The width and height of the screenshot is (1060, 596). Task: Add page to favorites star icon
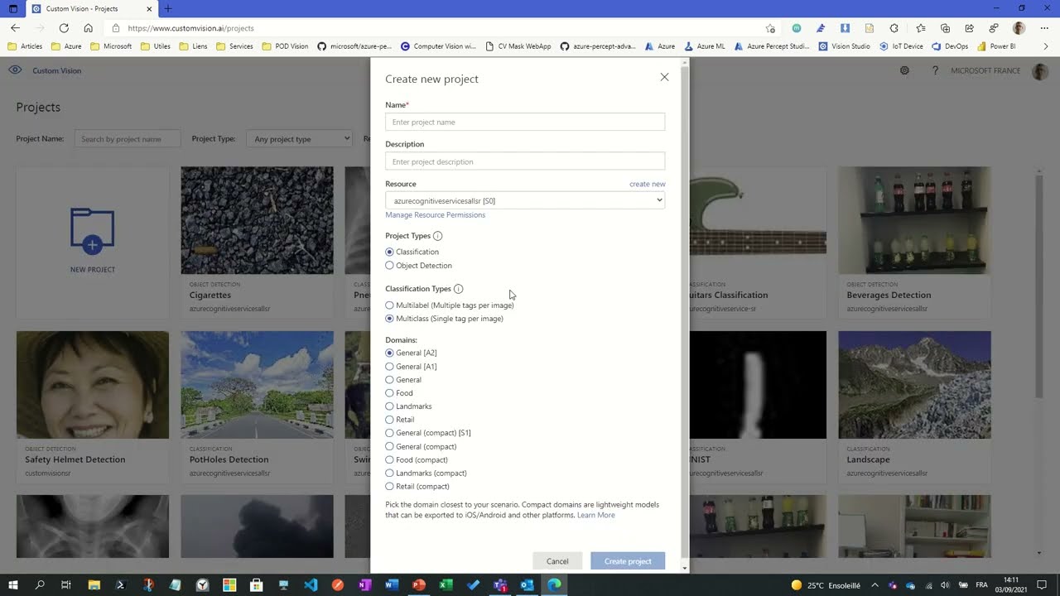[770, 28]
